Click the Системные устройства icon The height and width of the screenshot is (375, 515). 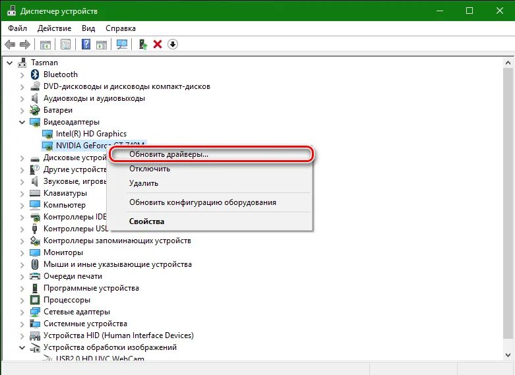(35, 324)
